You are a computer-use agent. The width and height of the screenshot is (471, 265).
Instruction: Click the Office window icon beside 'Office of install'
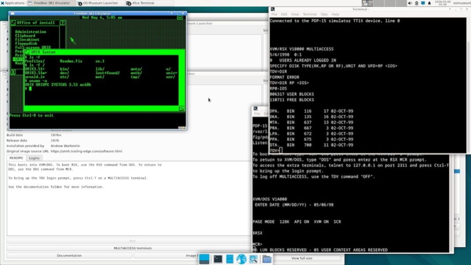pyautogui.click(x=13, y=23)
